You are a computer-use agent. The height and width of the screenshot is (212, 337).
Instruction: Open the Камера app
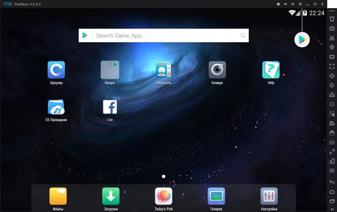click(x=217, y=70)
